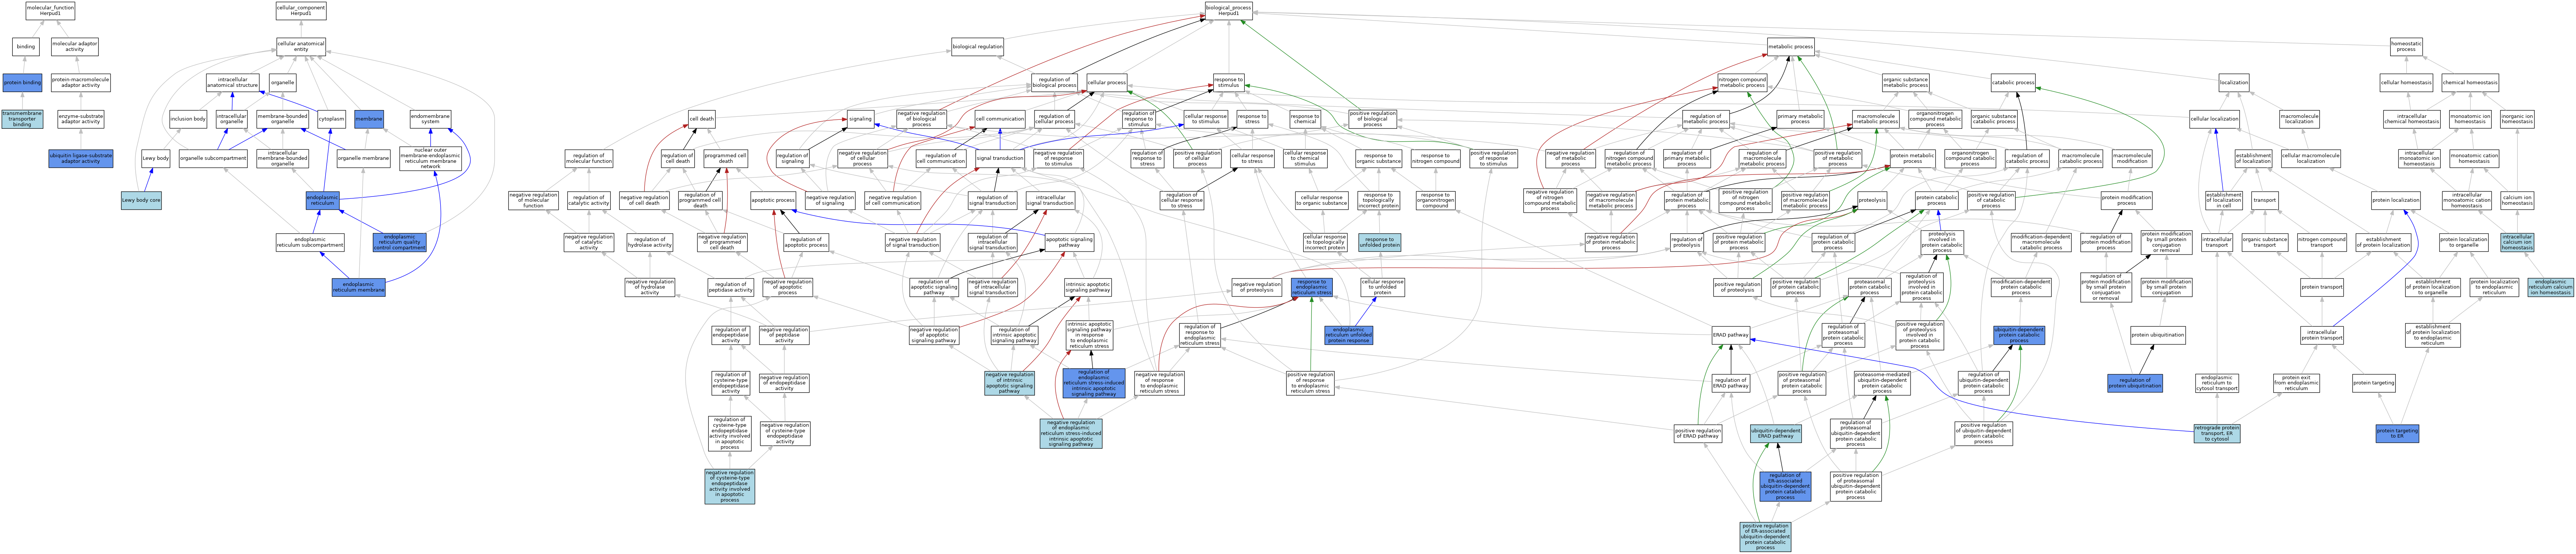The height and width of the screenshot is (554, 2576).
Task: Click the 'protein ubiquitination' node
Action: point(2157,335)
